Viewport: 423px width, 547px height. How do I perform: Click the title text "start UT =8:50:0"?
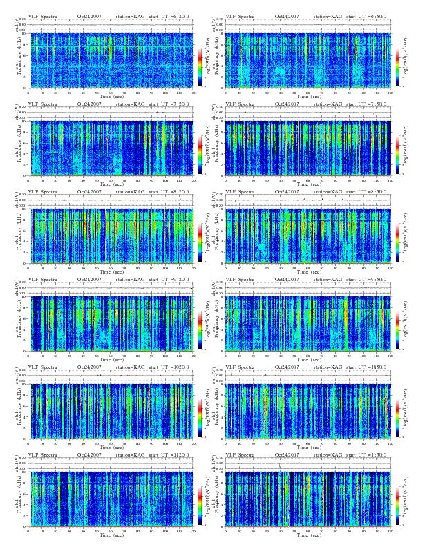pyautogui.click(x=366, y=192)
